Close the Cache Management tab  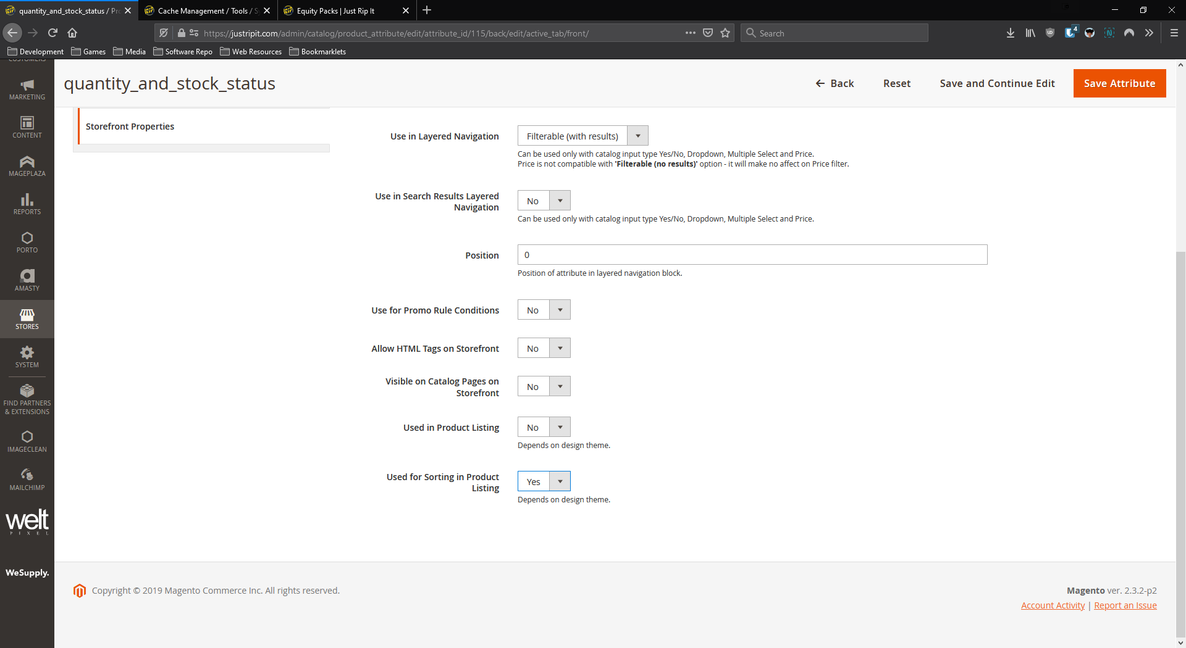pos(267,10)
